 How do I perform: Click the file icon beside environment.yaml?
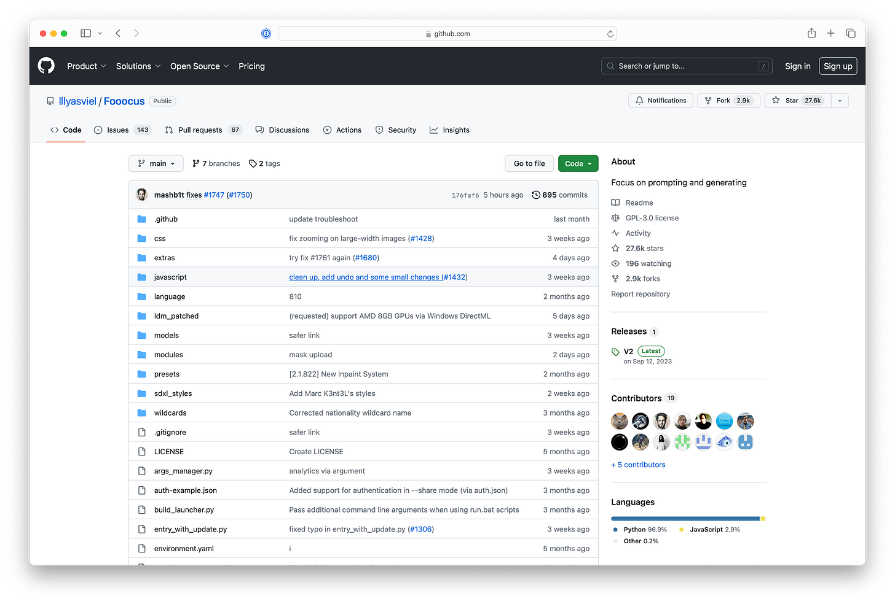pyautogui.click(x=142, y=549)
